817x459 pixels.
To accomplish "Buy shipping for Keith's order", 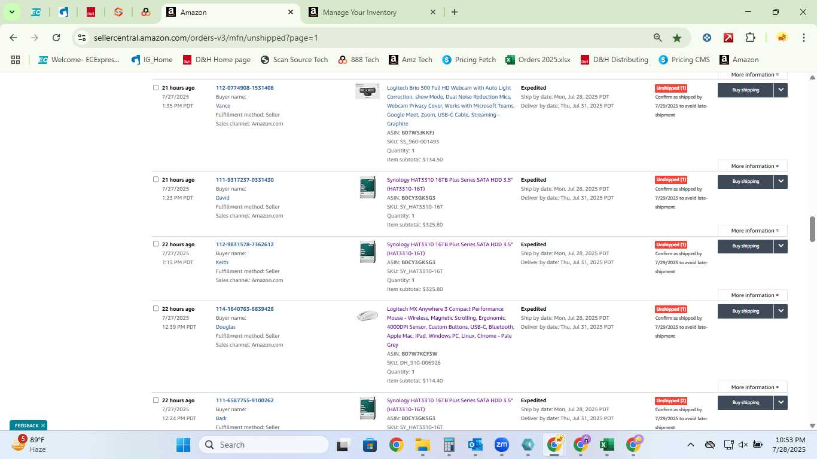I will (745, 246).
